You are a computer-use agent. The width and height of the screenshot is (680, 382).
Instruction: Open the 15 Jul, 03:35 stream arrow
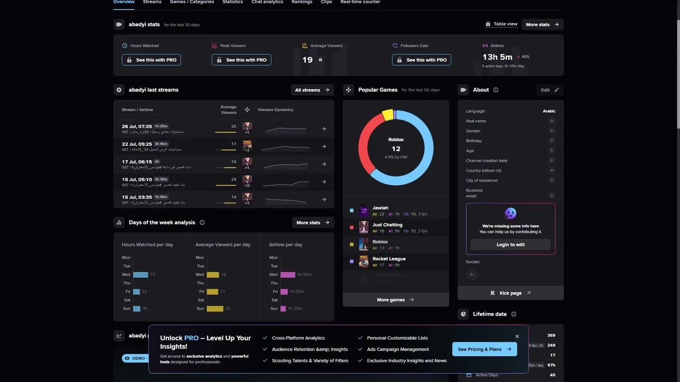click(324, 199)
